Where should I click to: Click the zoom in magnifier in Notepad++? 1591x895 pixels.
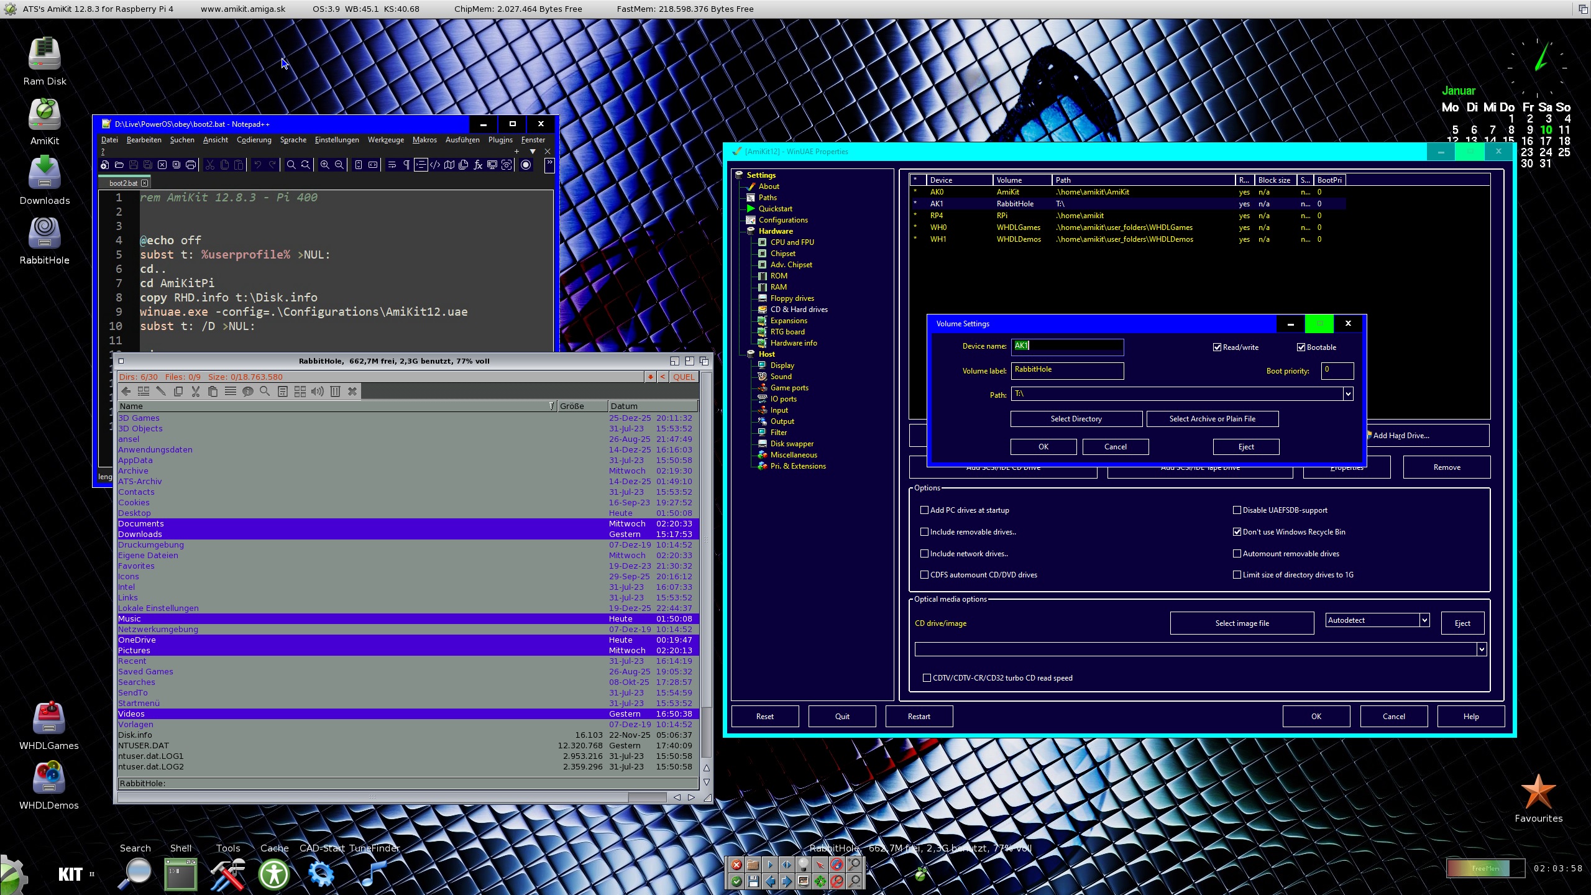tap(324, 165)
